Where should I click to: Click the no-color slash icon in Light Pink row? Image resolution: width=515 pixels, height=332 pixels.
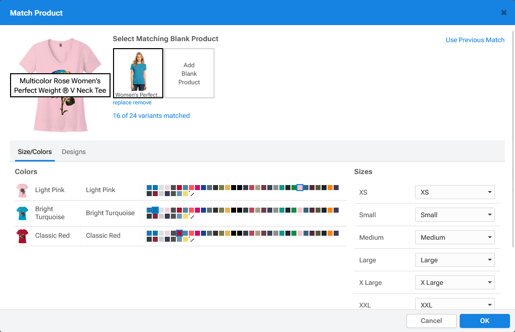pos(191,194)
